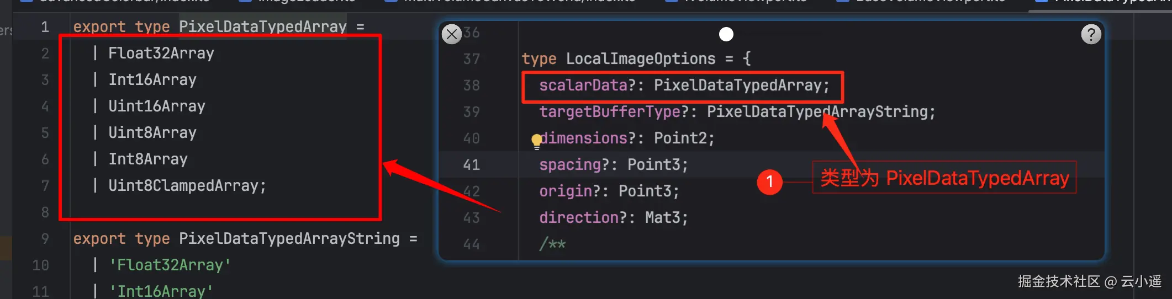Click Int16Array in the left editor

(152, 80)
